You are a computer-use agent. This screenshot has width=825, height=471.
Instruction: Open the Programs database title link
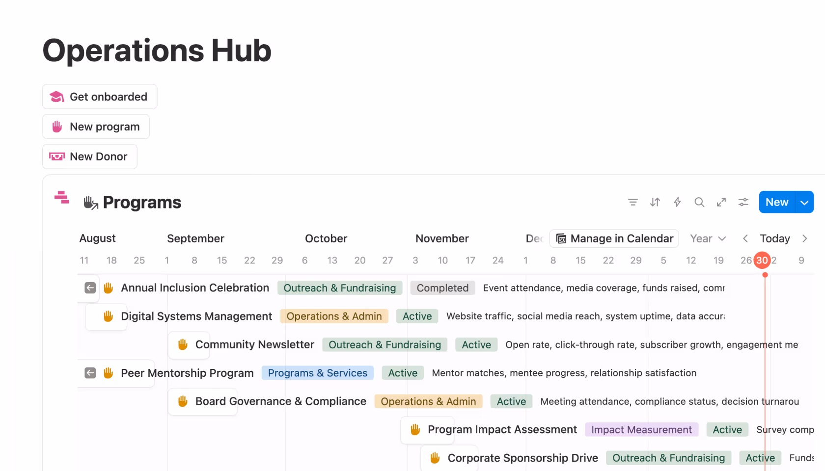(141, 202)
